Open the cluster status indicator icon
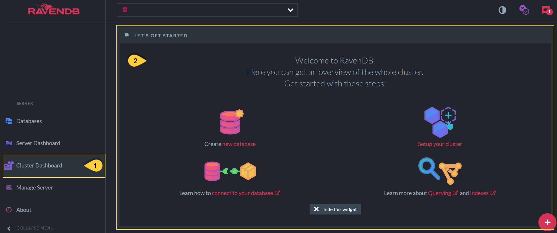557x233 pixels. [x=524, y=10]
